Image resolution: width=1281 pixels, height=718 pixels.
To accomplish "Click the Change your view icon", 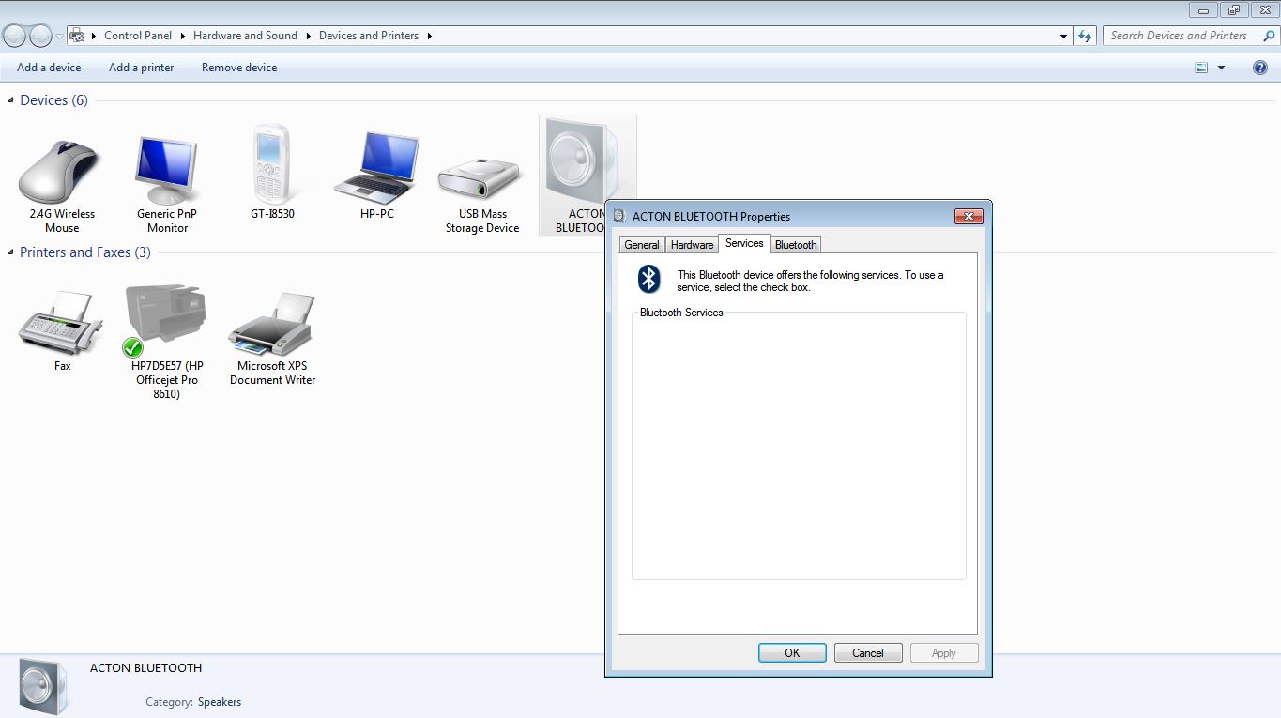I will coord(1201,68).
